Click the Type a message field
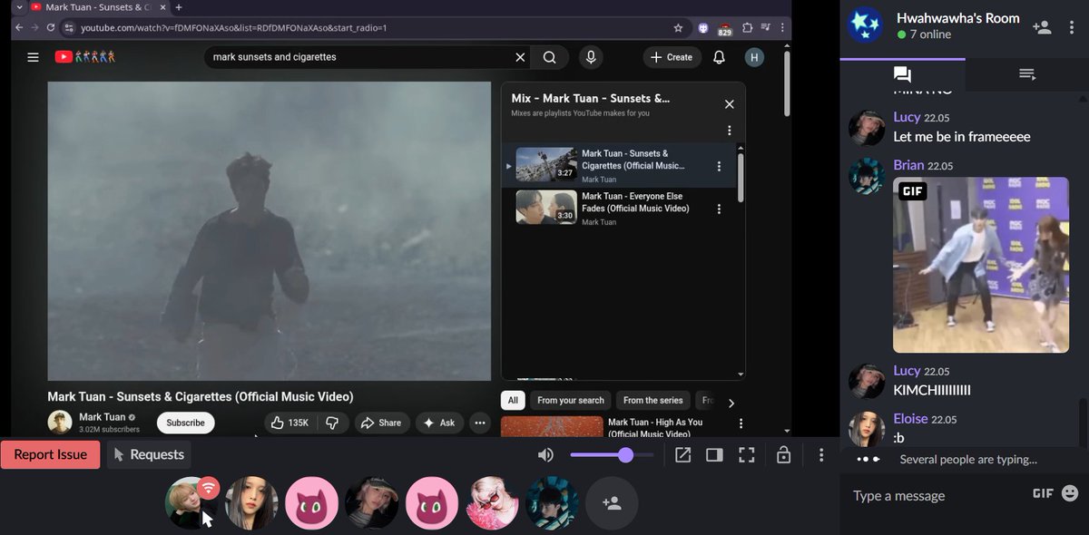Image resolution: width=1089 pixels, height=535 pixels. pyautogui.click(x=935, y=496)
